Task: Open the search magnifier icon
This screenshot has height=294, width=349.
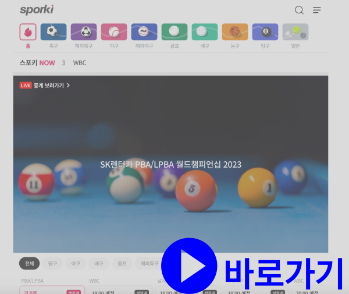Action: click(x=299, y=10)
